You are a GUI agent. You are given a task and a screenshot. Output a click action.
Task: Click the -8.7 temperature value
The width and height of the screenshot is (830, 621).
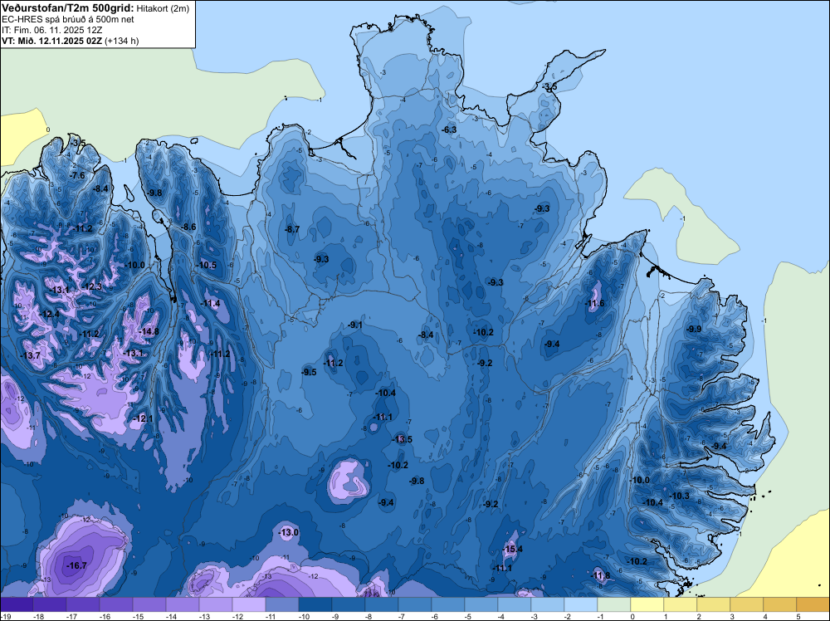tap(292, 229)
